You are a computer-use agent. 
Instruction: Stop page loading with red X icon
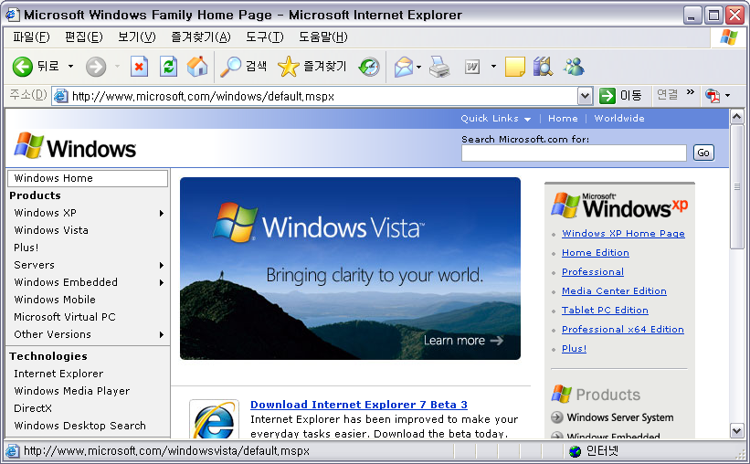139,67
